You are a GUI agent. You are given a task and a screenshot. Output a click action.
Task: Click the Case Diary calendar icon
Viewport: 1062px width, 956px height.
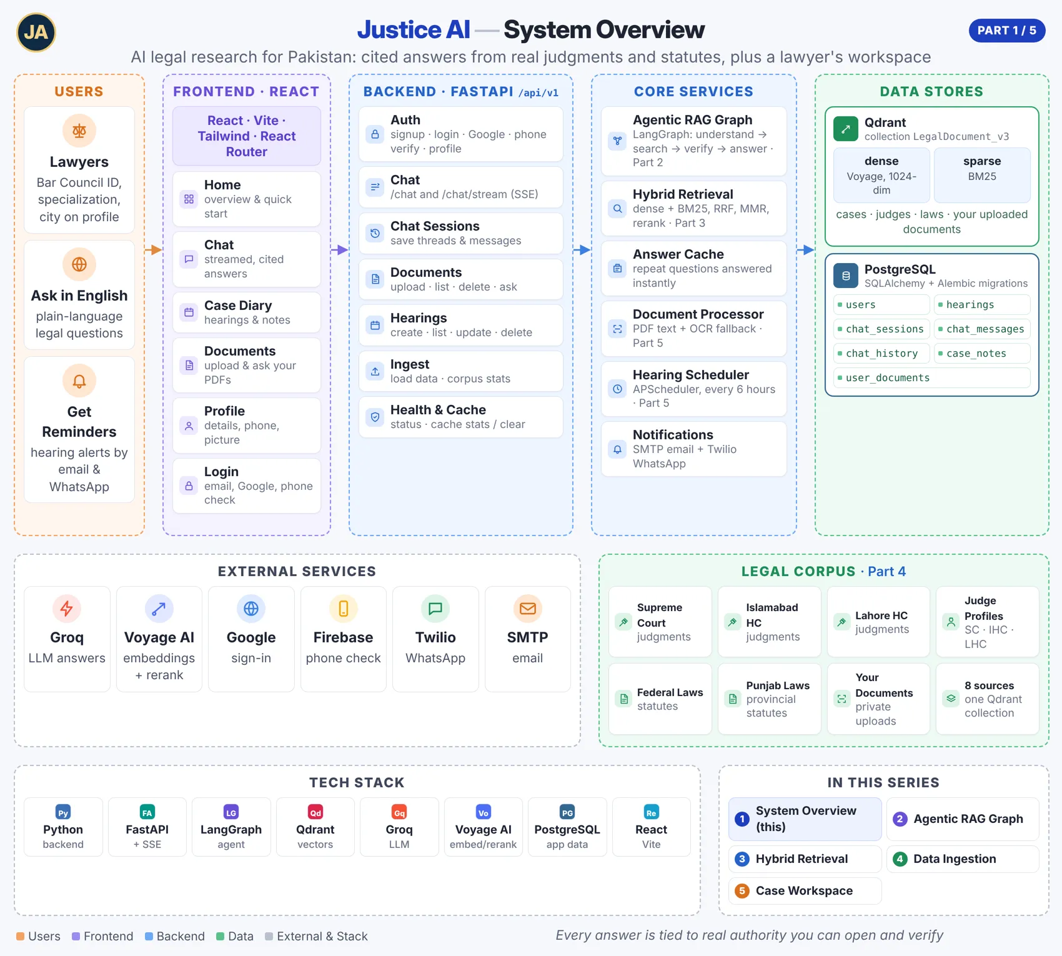point(189,312)
